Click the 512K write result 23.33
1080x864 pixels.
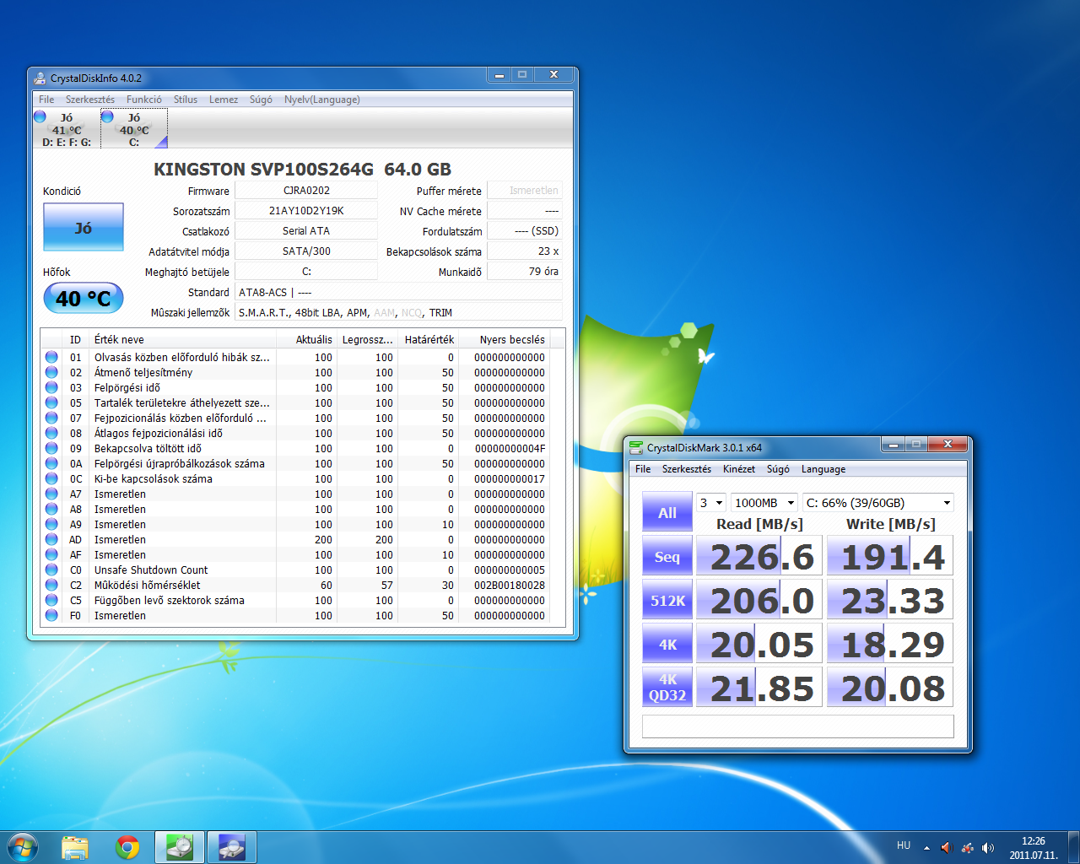[x=890, y=601]
